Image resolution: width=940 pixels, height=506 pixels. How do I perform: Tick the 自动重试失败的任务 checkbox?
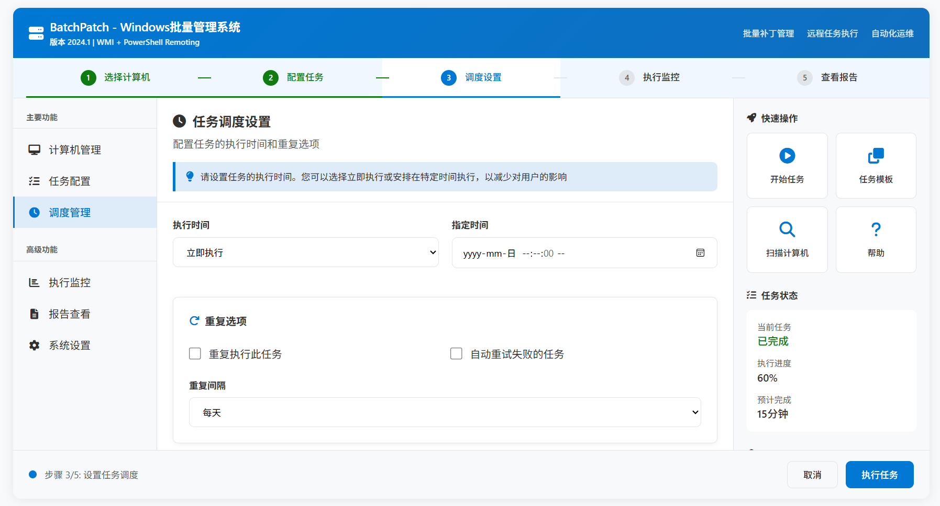[x=456, y=354]
